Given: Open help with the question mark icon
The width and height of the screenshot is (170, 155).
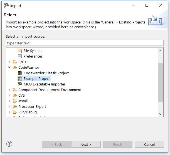Looking at the screenshot, I should click(x=9, y=144).
